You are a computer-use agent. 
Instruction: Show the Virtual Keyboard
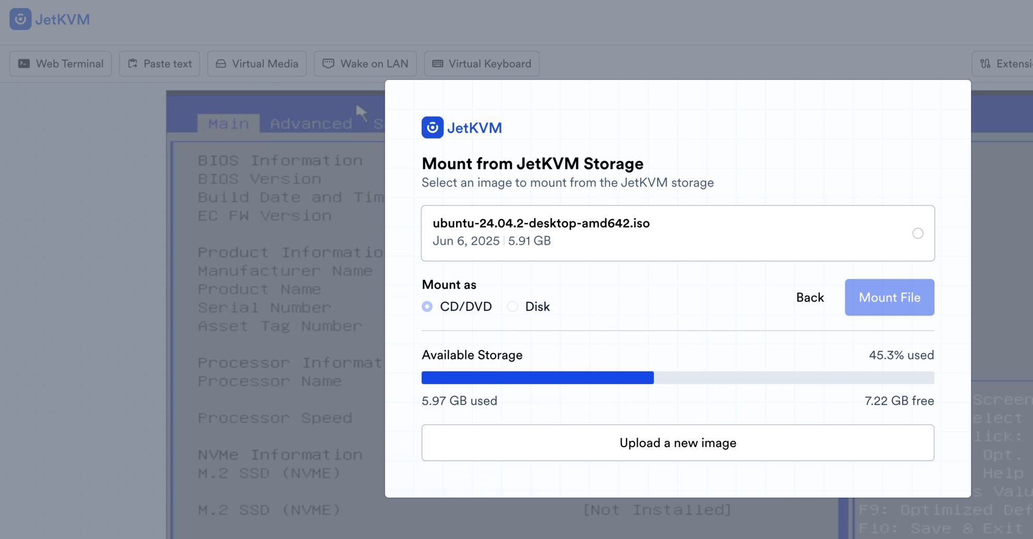tap(482, 64)
